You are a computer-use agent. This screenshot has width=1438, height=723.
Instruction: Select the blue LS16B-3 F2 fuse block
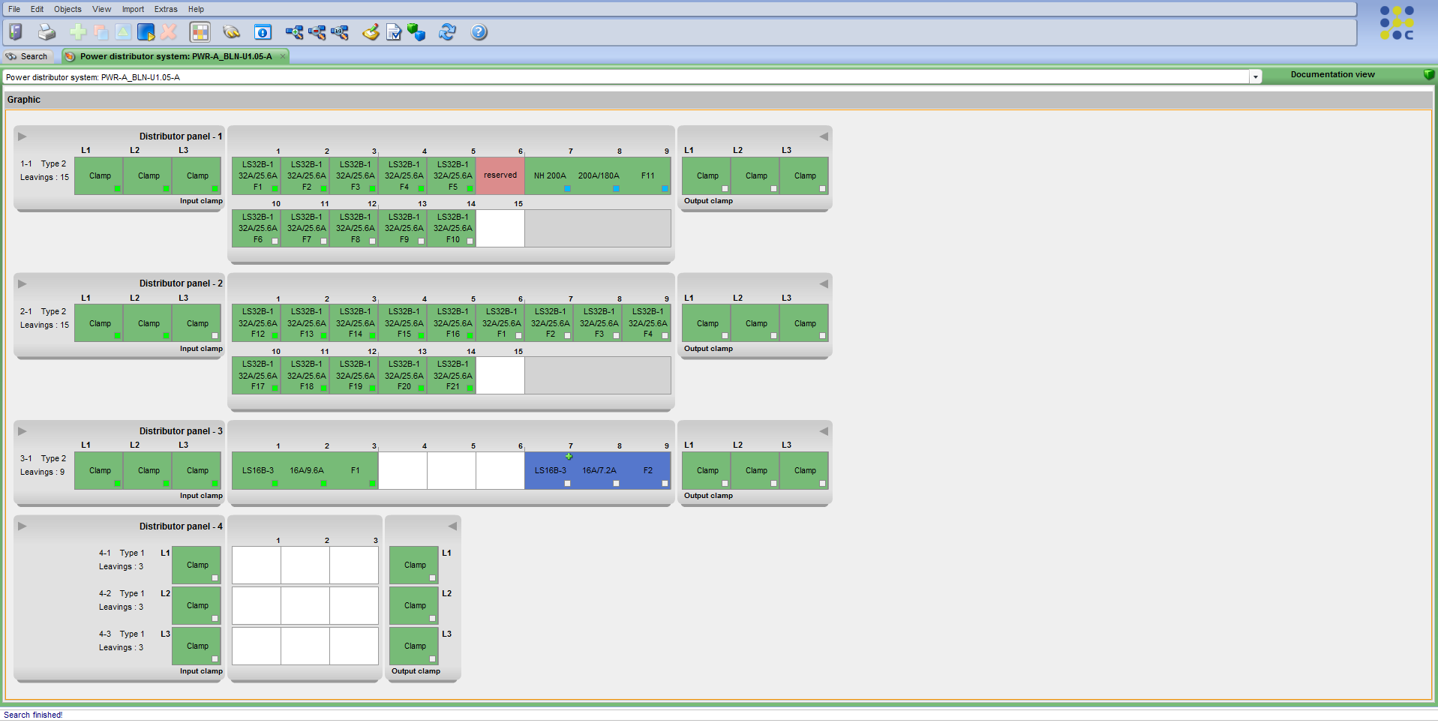(597, 471)
